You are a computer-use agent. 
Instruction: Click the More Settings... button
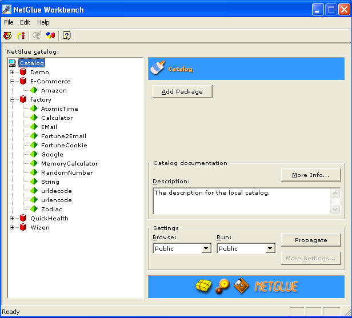coord(311,259)
